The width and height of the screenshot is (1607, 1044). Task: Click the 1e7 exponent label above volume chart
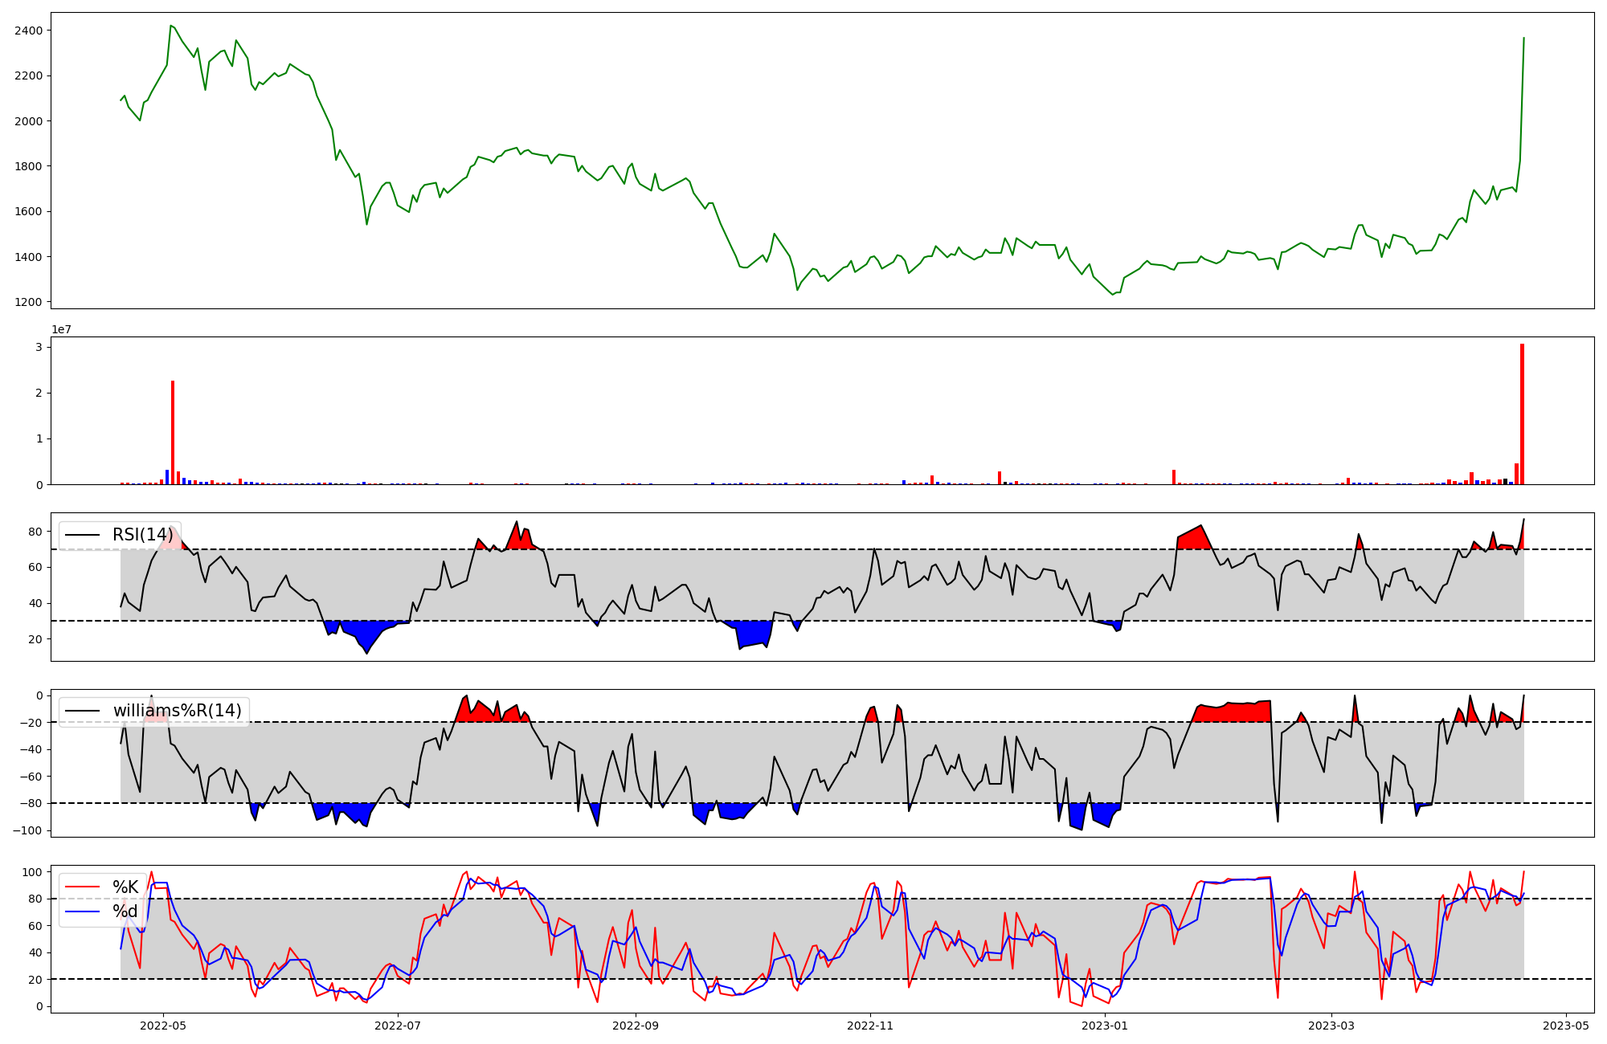61,329
